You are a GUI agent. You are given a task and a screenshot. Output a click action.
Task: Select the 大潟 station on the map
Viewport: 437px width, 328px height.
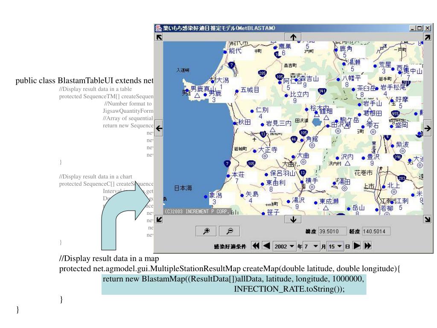(x=213, y=82)
